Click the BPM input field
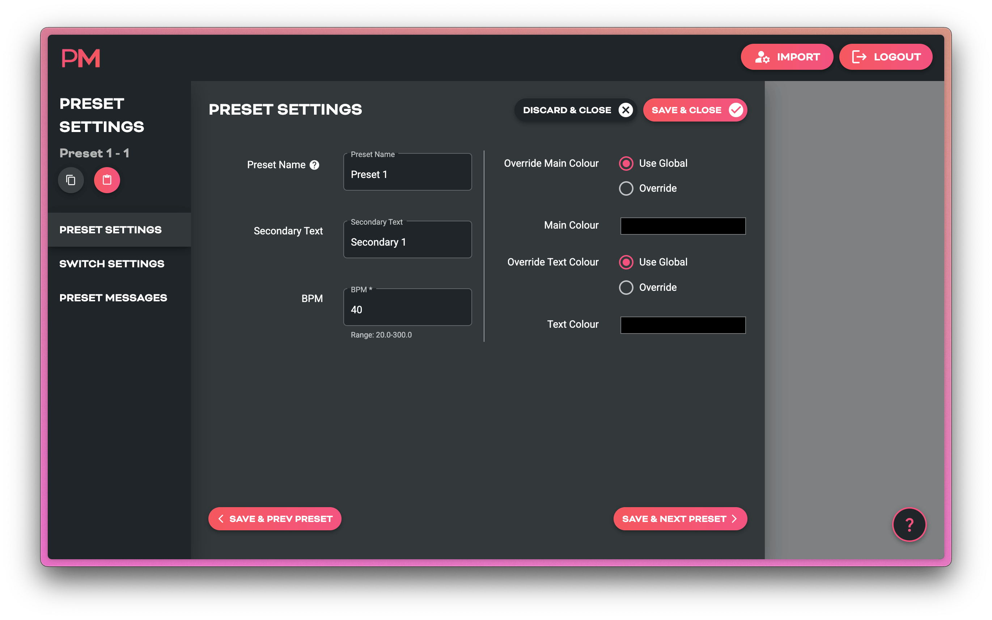The width and height of the screenshot is (992, 620). click(x=407, y=309)
